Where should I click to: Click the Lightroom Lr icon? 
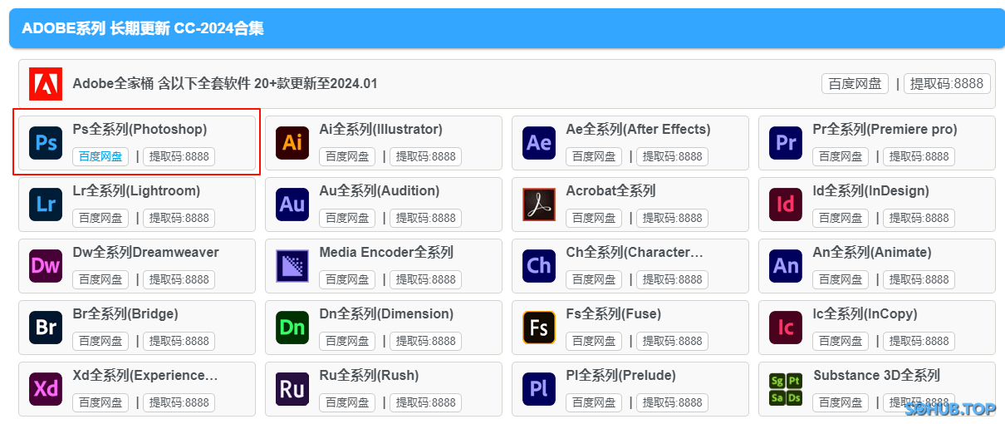point(46,205)
